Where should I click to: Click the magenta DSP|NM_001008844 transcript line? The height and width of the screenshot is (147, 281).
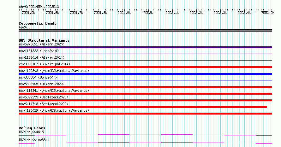click(x=145, y=143)
